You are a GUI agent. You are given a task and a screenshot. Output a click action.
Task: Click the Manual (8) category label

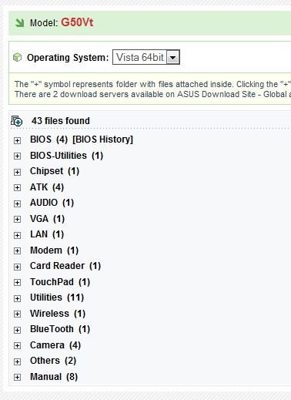[54, 377]
